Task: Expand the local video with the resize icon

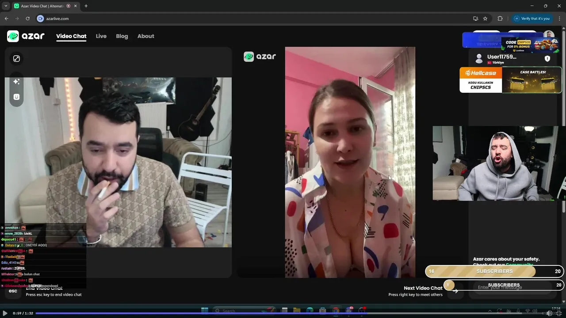Action: 16,59
